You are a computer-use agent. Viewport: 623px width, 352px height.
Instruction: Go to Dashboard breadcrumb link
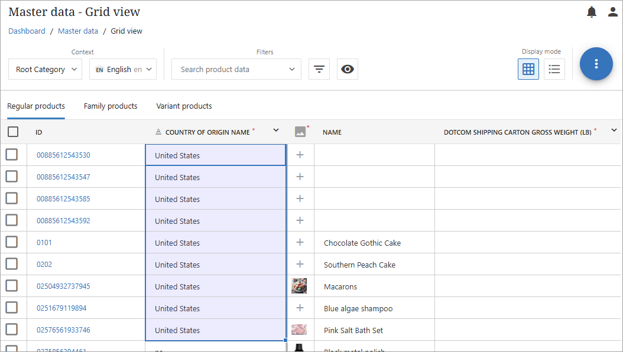(27, 31)
